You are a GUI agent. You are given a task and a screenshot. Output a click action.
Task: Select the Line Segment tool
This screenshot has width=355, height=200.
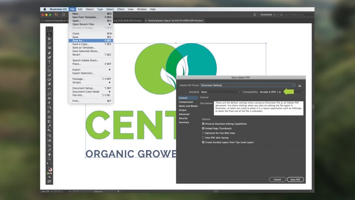[49, 66]
